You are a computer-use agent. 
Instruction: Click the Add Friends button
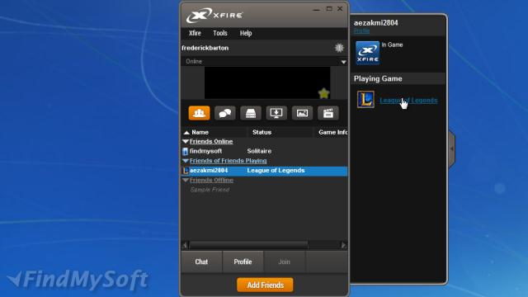[265, 285]
